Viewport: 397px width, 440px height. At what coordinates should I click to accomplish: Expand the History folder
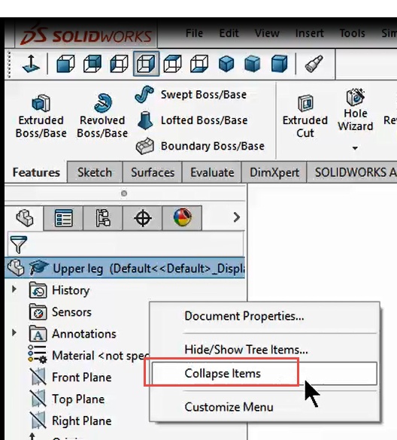(x=14, y=289)
